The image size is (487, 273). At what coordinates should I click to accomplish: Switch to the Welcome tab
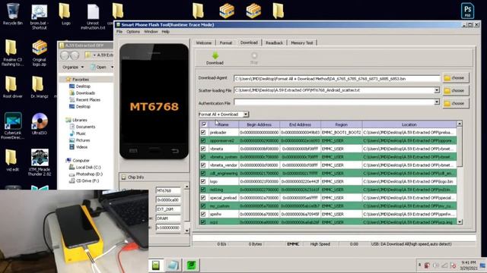coord(204,42)
